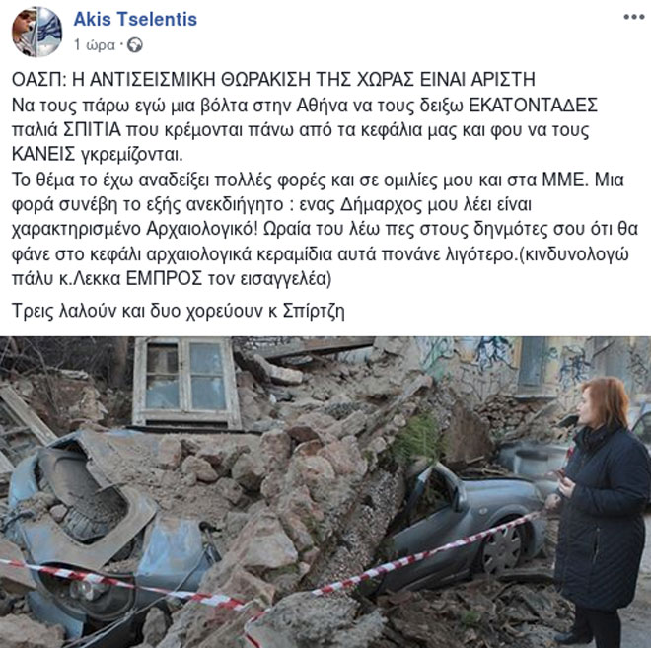Open Akis Tselentis profile picture
This screenshot has height=648, width=651.
(x=36, y=32)
